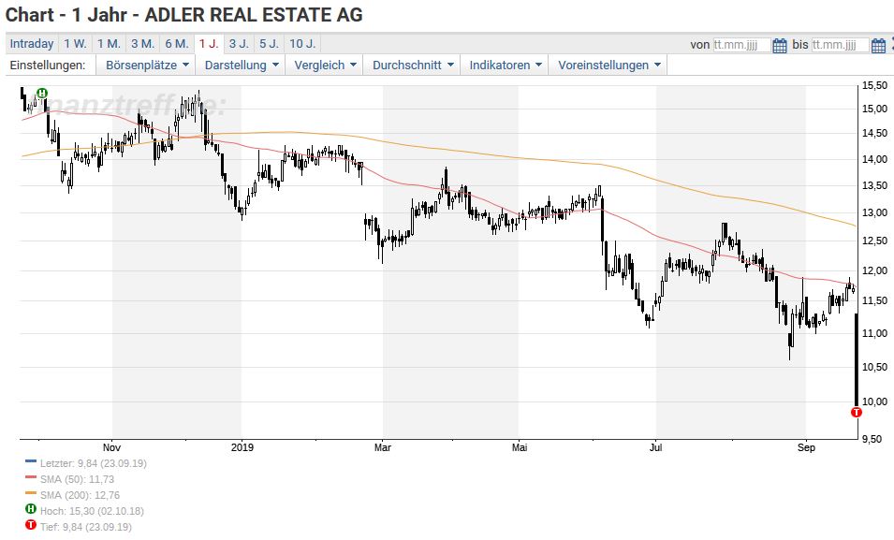Click the '14,50' y-axis price label
The width and height of the screenshot is (894, 540).
pyautogui.click(x=874, y=134)
